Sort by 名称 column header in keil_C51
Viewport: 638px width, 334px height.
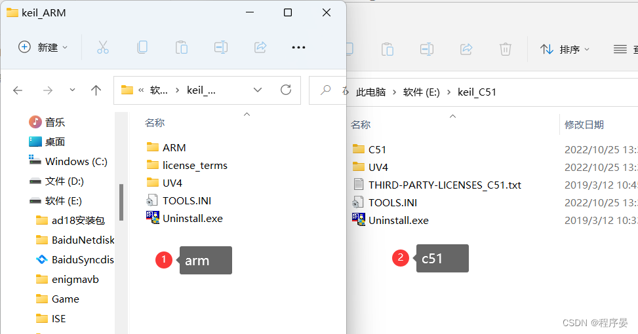coord(361,124)
